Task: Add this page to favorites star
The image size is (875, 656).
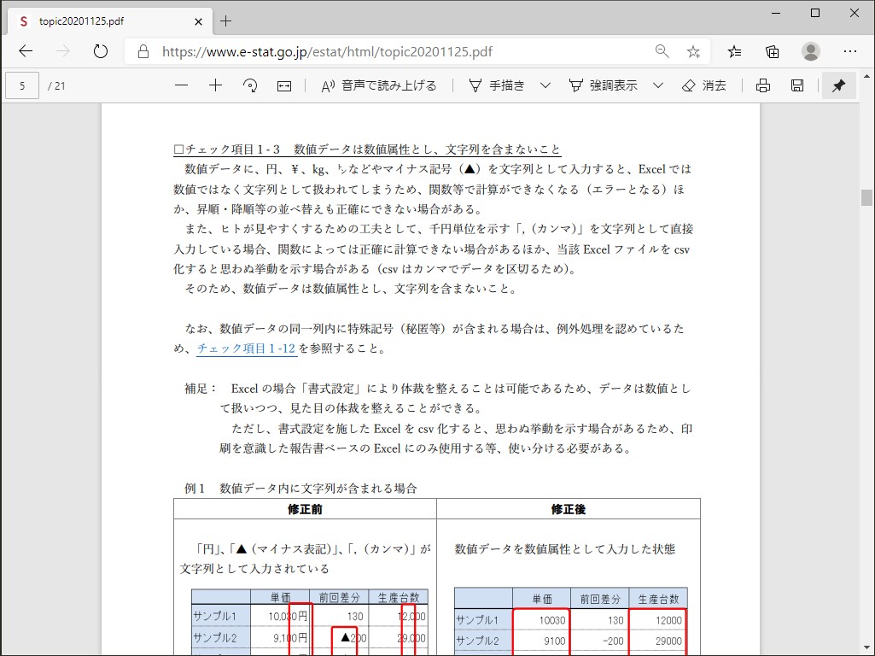Action: point(693,51)
